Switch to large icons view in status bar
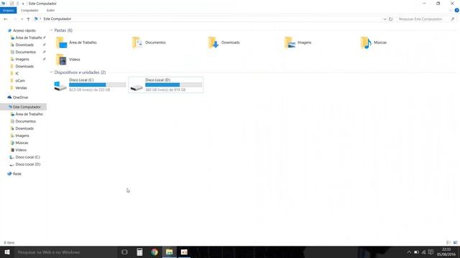The image size is (460, 258). 455,242
